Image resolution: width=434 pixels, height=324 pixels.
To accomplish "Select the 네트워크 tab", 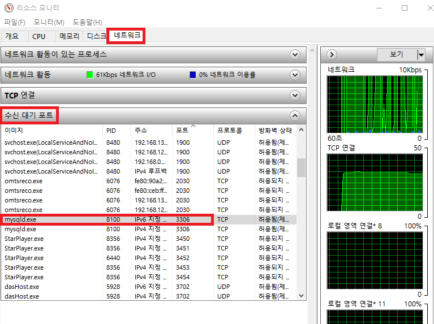I will [x=127, y=36].
